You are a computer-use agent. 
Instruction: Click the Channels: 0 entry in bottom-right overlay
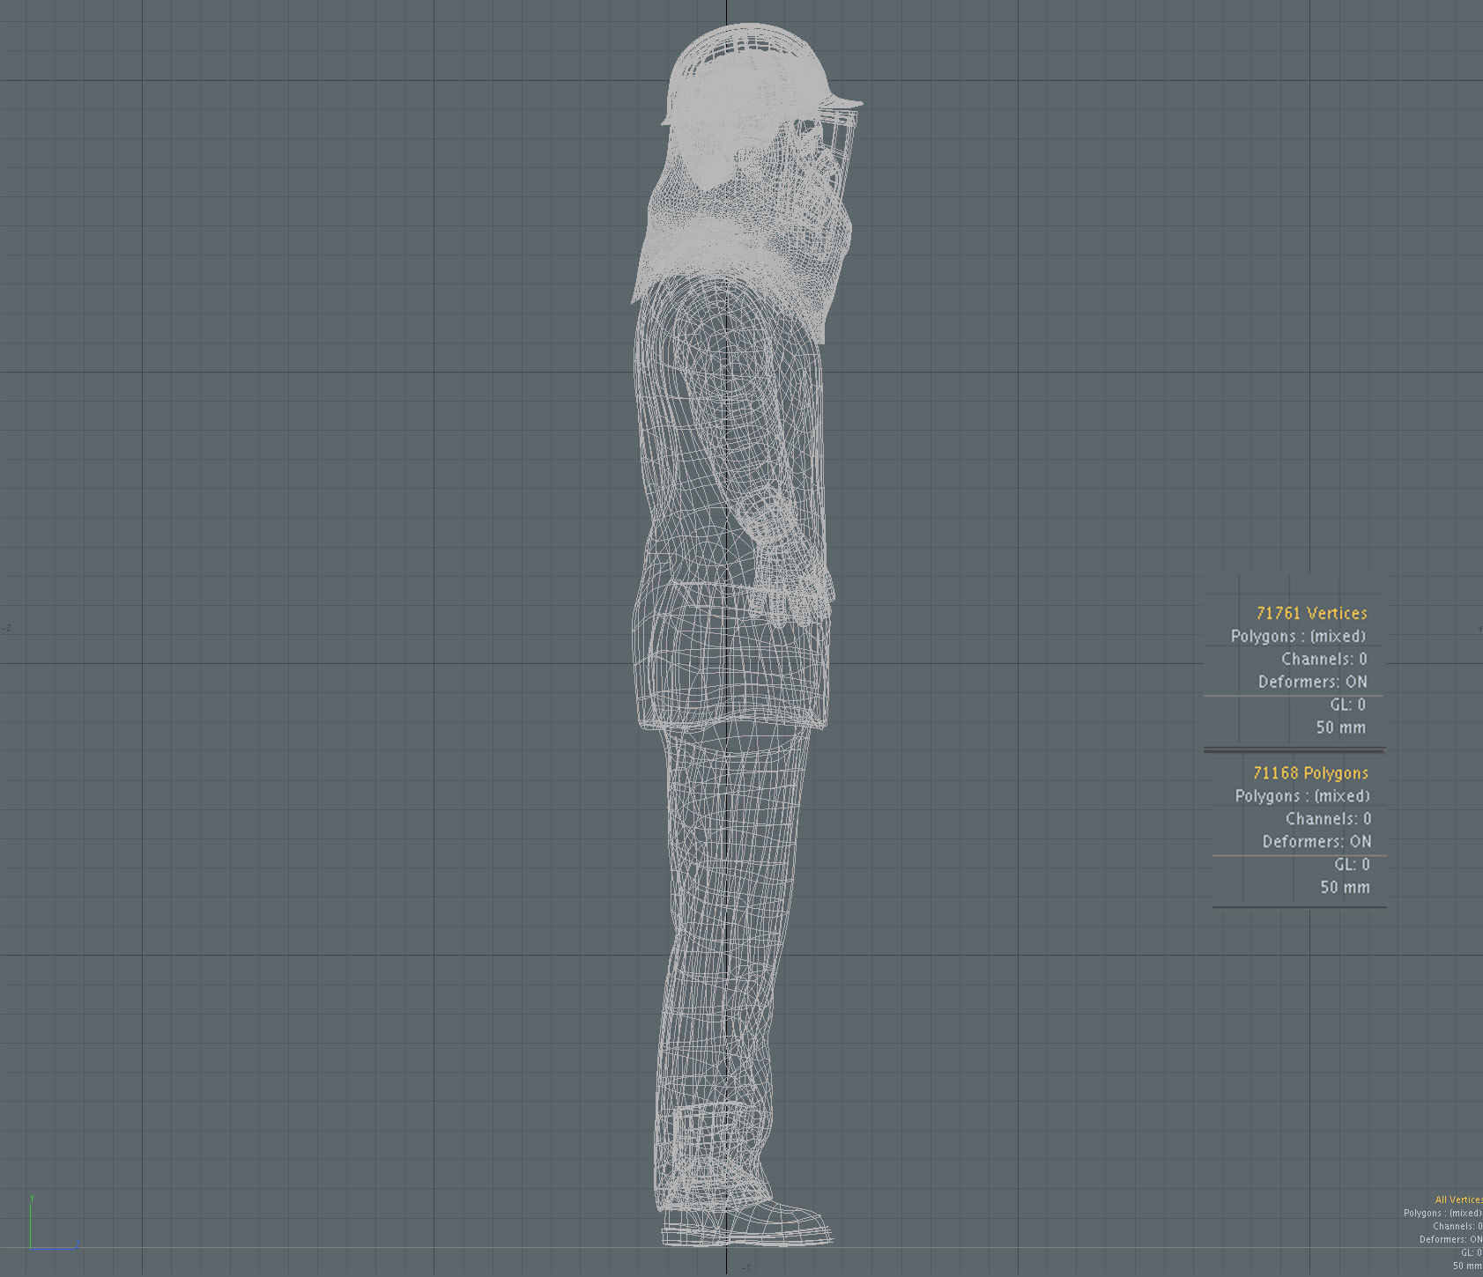click(x=1458, y=1226)
